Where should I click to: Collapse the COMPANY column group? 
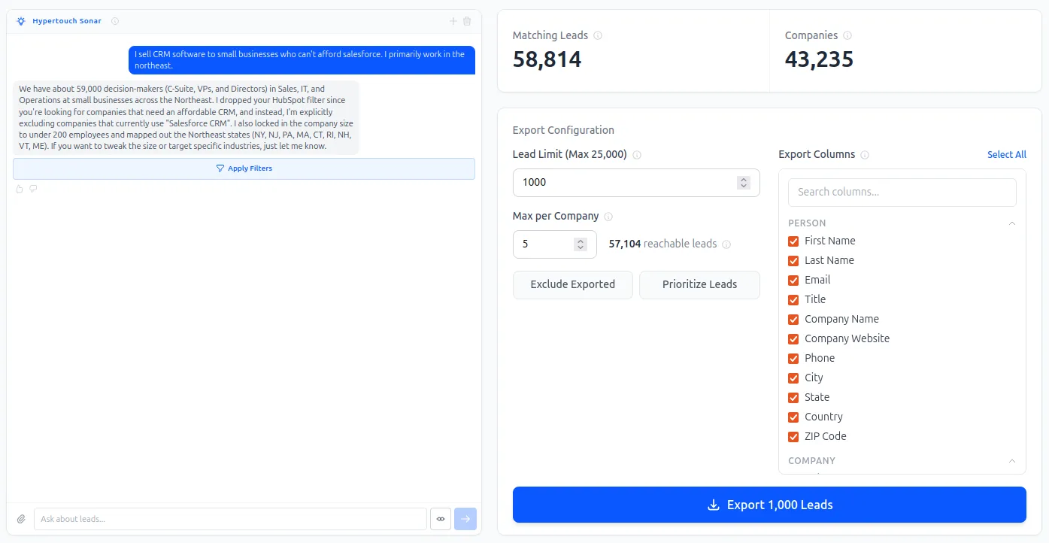[x=1012, y=461]
